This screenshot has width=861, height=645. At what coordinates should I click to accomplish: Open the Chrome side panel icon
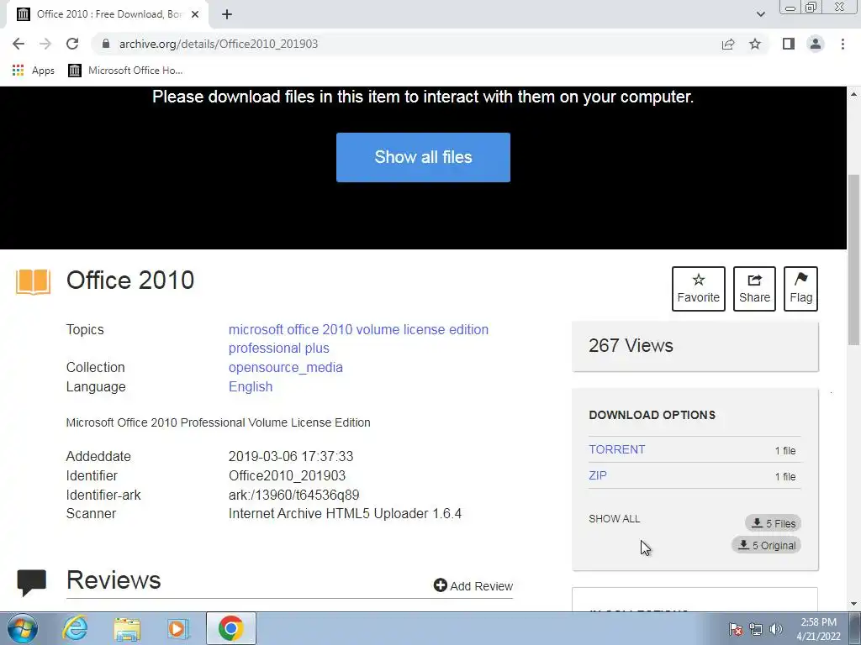pos(789,44)
